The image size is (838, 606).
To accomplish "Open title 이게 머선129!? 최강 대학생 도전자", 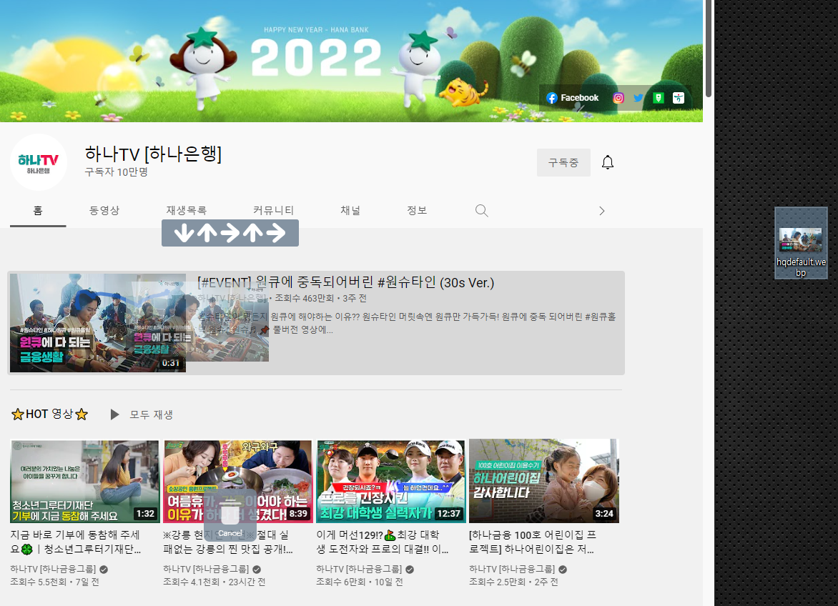I will tap(383, 542).
